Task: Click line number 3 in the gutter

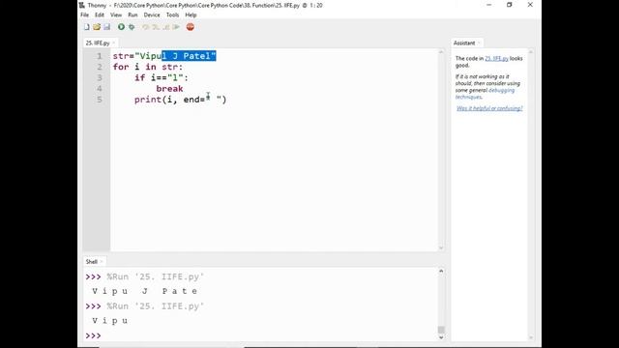Action: click(99, 77)
